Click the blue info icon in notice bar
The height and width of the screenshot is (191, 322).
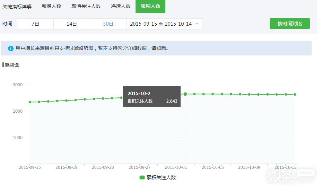tap(11, 49)
